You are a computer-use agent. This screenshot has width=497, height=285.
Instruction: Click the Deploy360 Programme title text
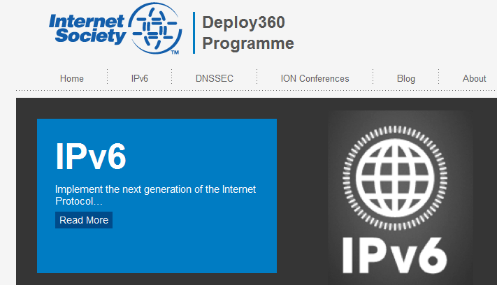click(248, 33)
